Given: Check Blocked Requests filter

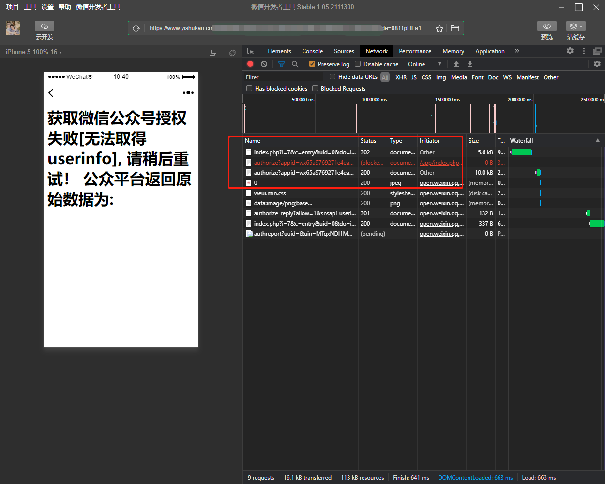Looking at the screenshot, I should 315,88.
